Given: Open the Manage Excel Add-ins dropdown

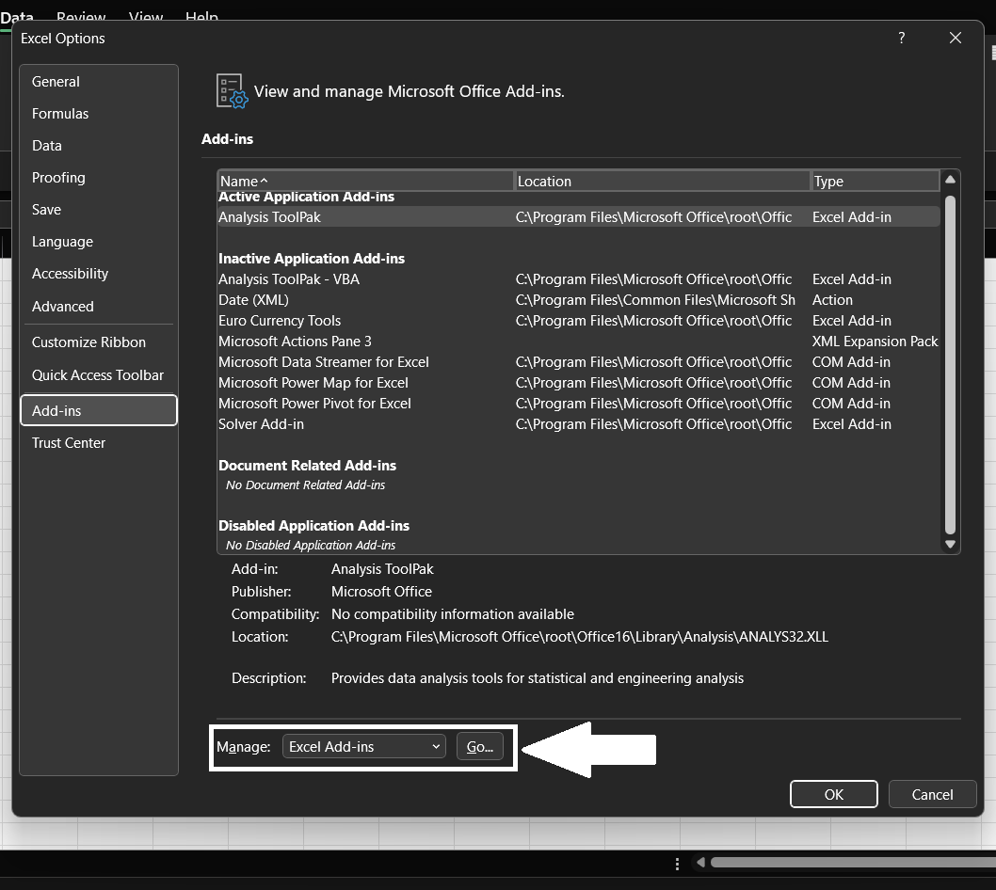Looking at the screenshot, I should [364, 747].
